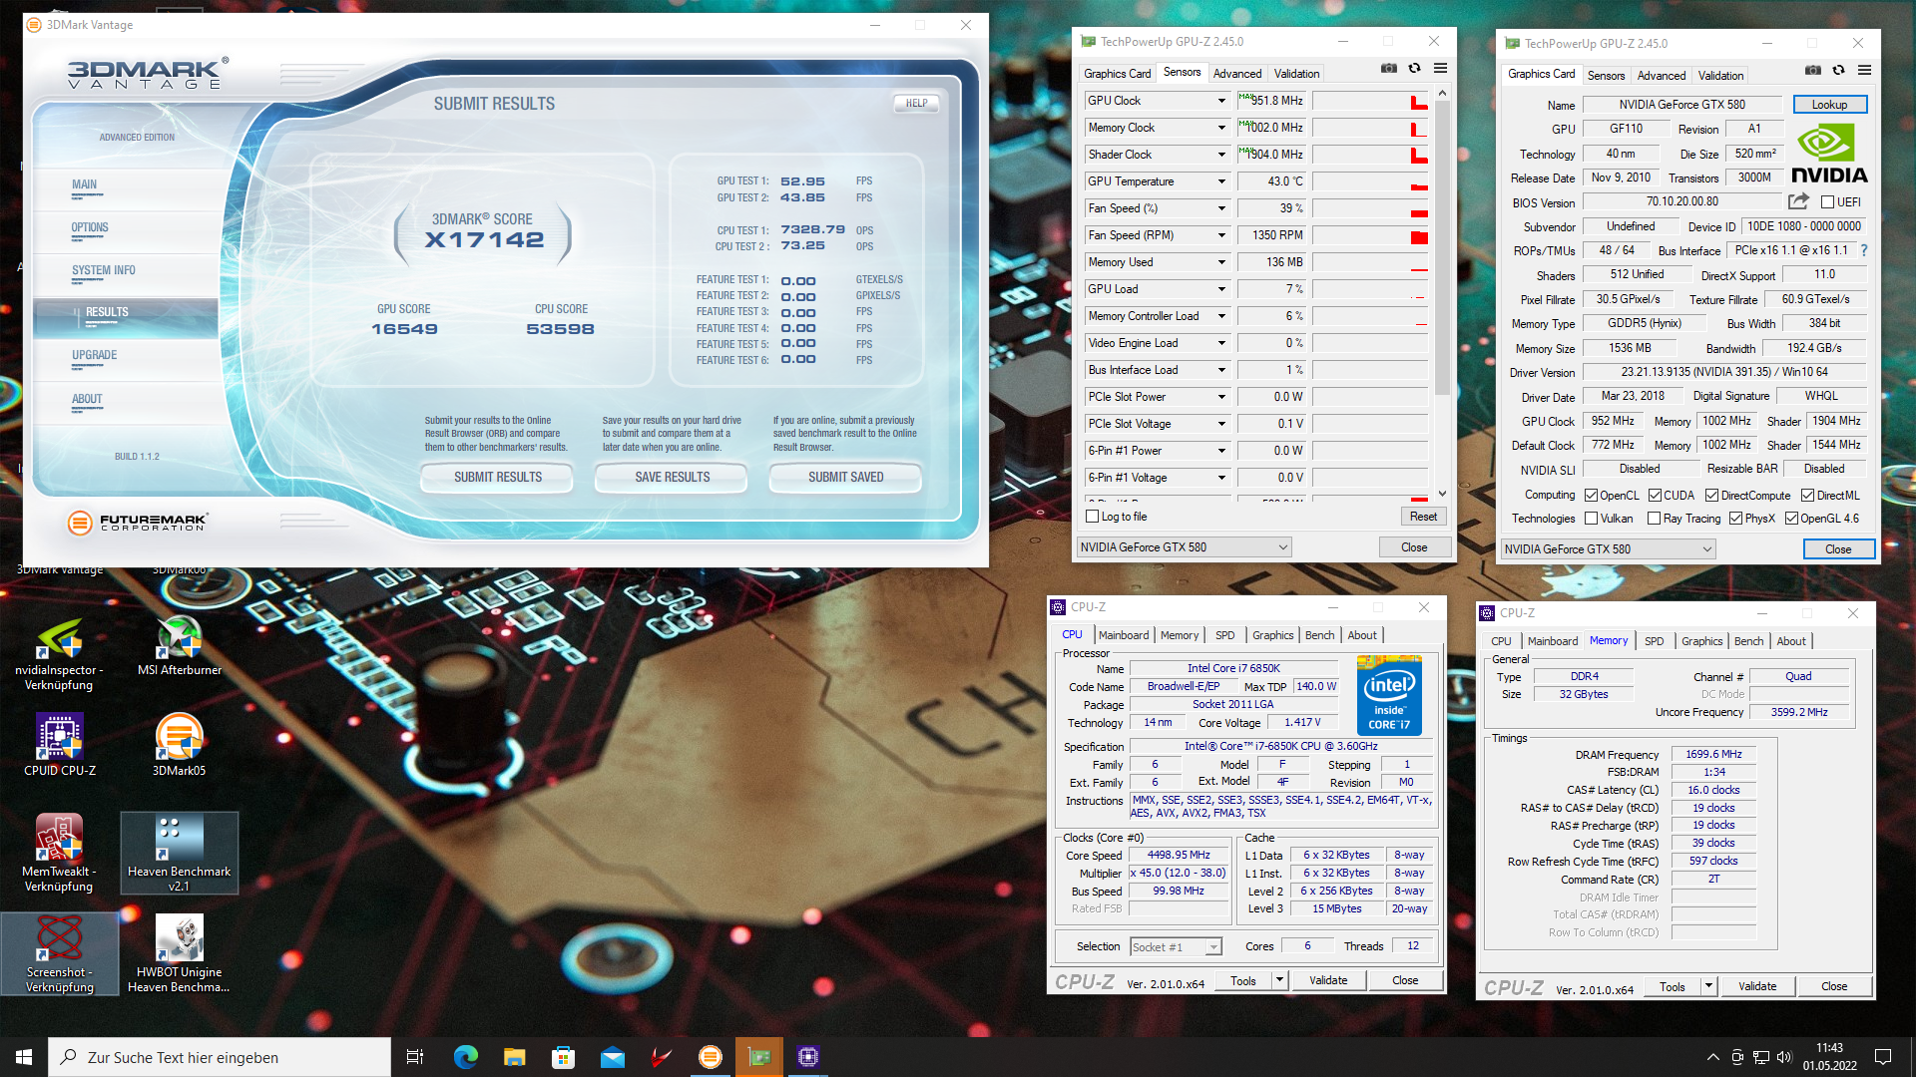
Task: Open Microsoft Store from taskbar
Action: 563,1057
